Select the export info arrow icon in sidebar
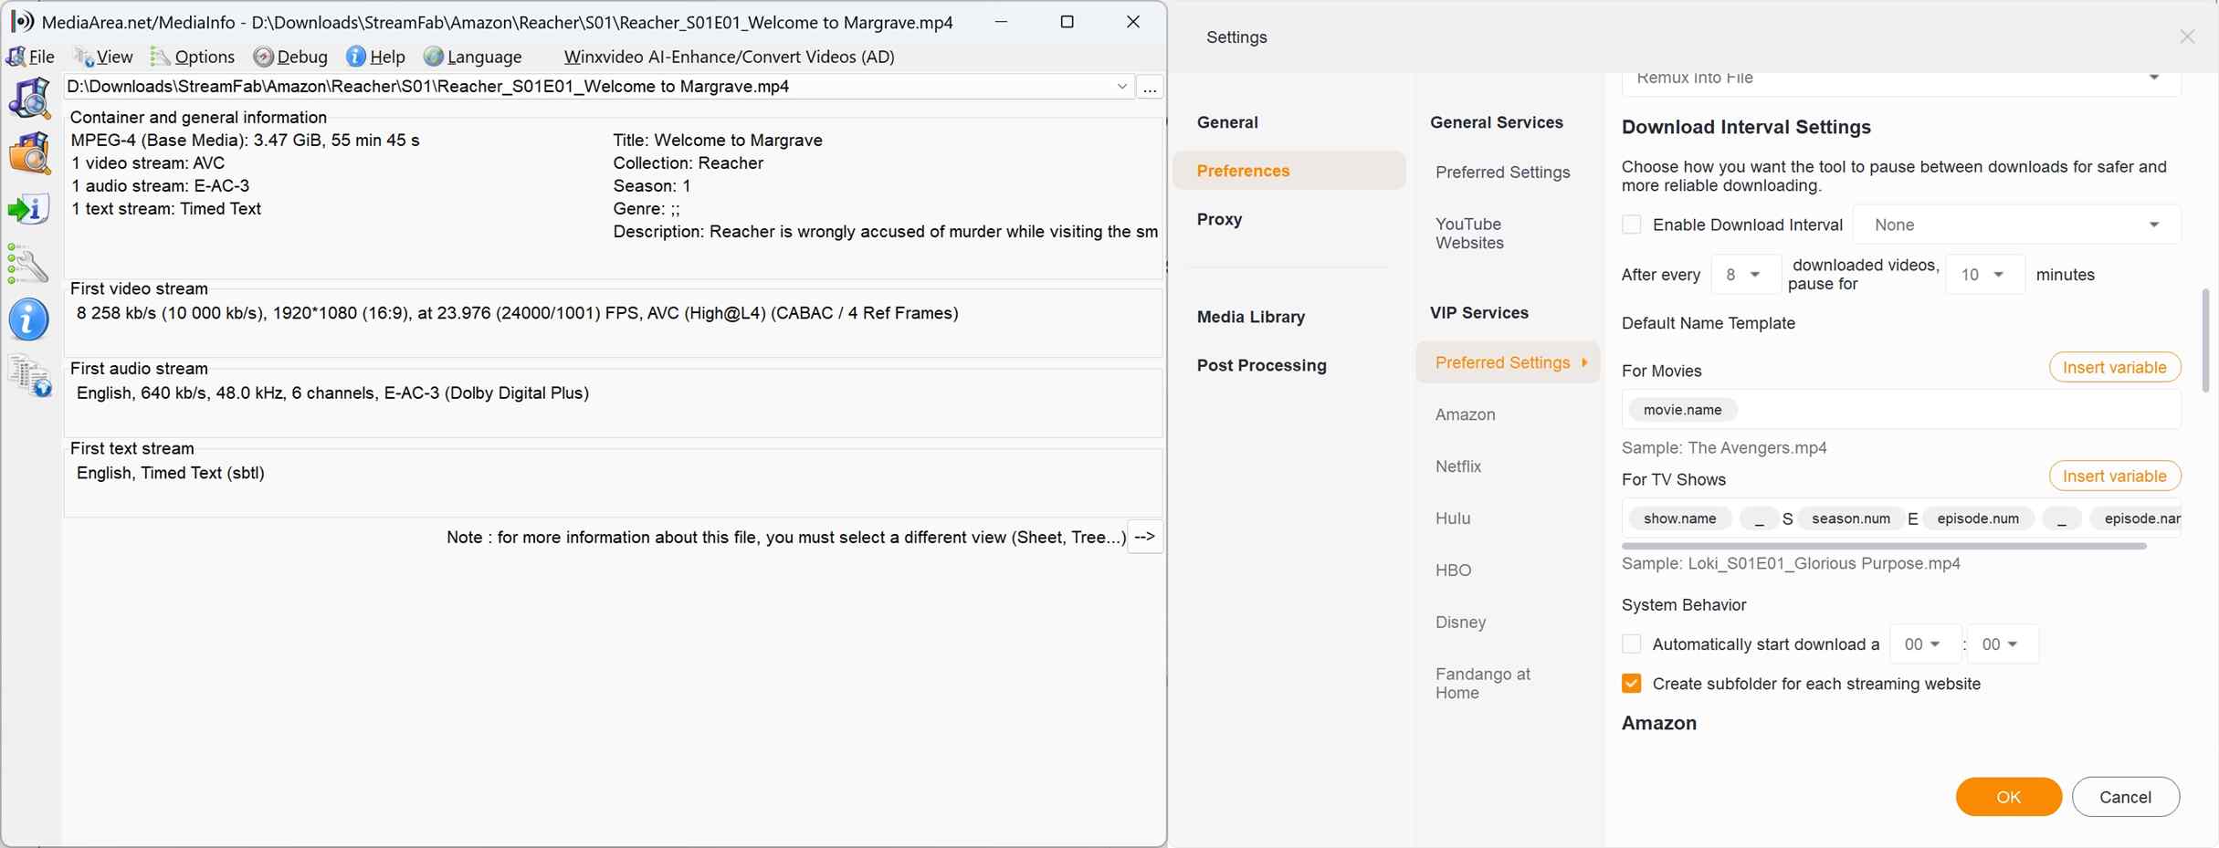 pyautogui.click(x=30, y=208)
